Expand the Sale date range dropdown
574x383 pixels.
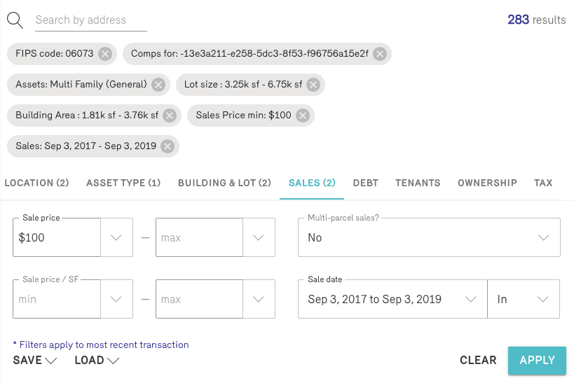click(392, 299)
